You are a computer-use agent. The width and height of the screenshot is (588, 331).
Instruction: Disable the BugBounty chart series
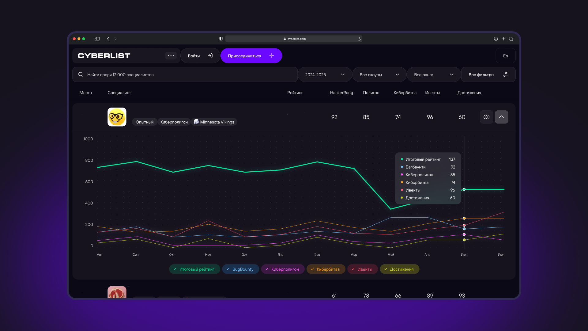click(240, 269)
